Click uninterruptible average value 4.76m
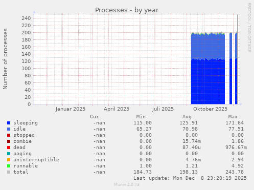254x190 pixels. (193, 160)
